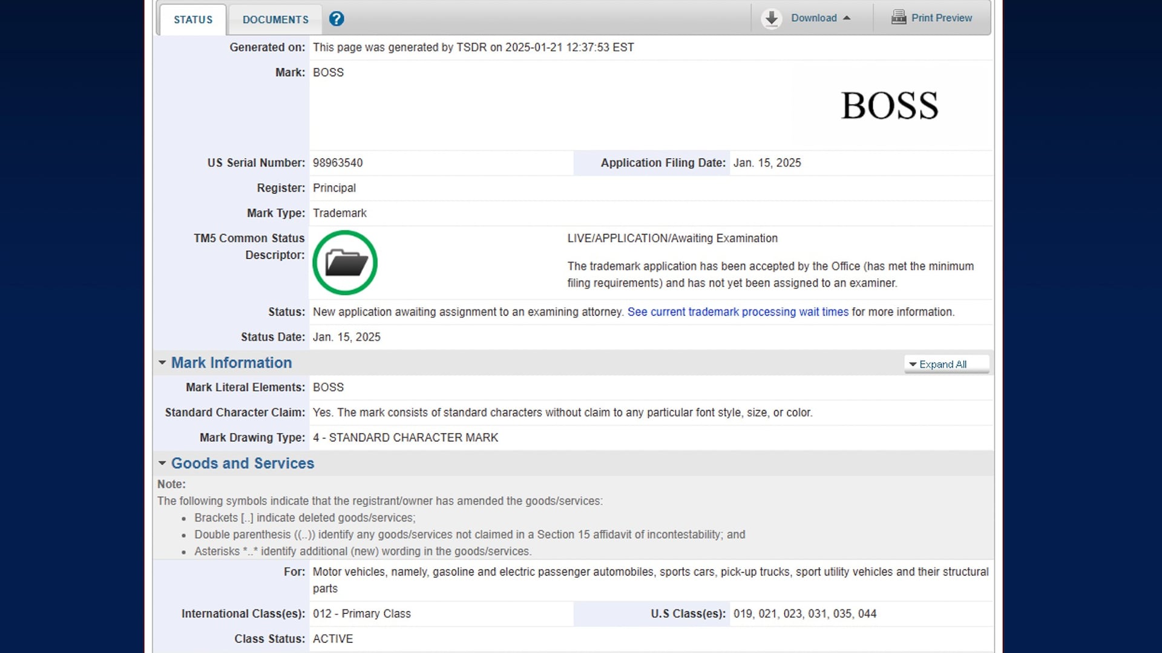Open the blue help question mark icon

336,19
